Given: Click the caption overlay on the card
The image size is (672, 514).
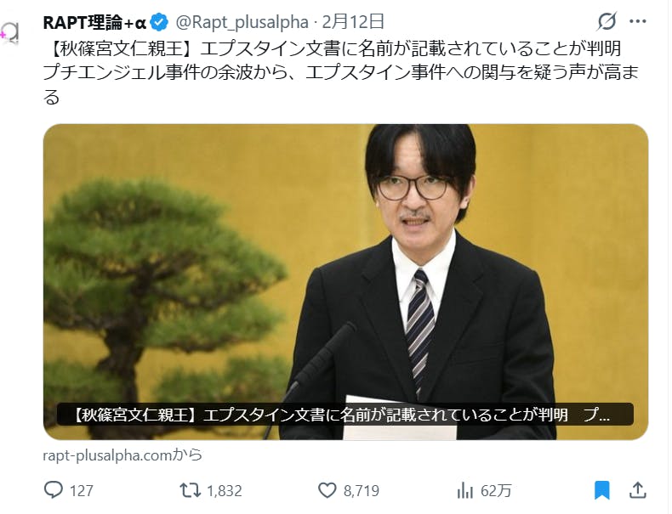Looking at the screenshot, I should tap(345, 415).
